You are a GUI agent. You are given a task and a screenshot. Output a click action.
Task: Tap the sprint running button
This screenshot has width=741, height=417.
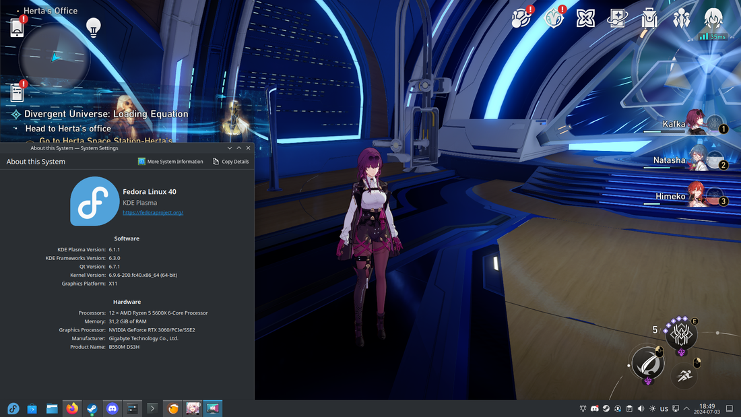point(683,377)
